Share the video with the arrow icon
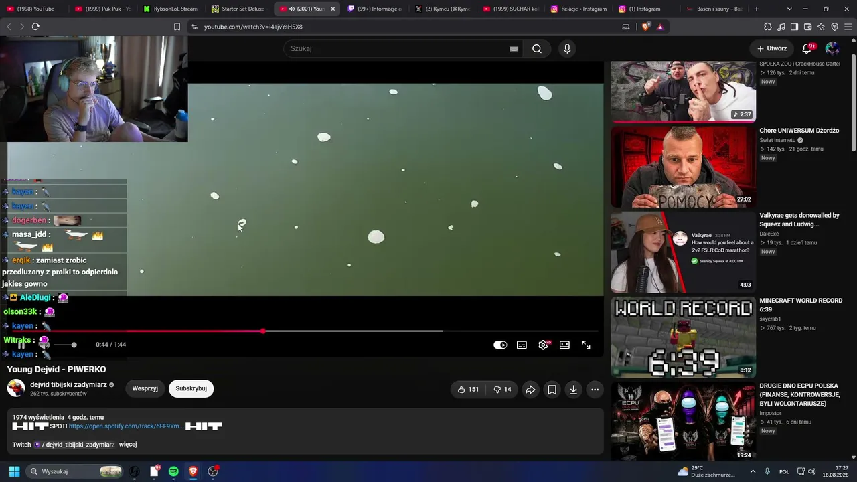The image size is (857, 482). (530, 390)
